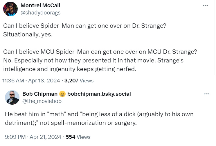Click the @shadydoorags handle
Viewport: 216px width, 146px height.
(41, 12)
